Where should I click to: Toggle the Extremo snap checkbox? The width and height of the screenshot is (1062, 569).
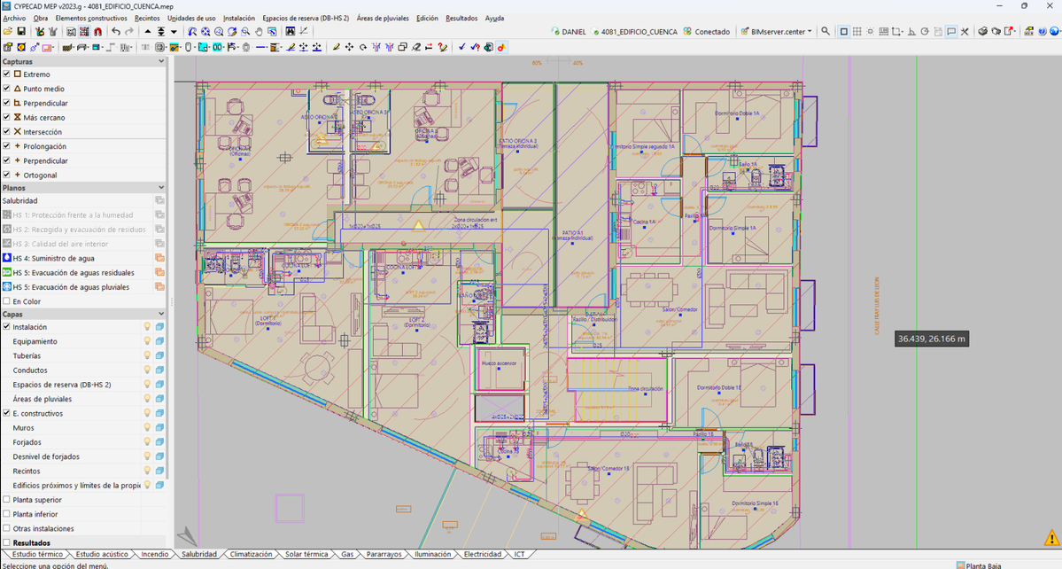pyautogui.click(x=7, y=74)
